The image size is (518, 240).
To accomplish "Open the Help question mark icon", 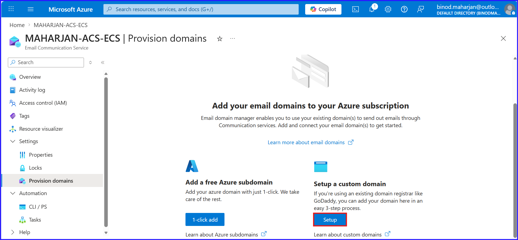I will coord(404,9).
